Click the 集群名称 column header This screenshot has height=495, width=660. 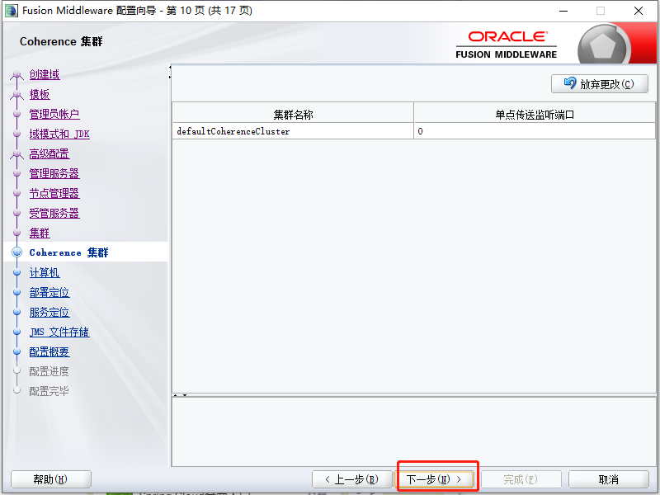tap(293, 114)
